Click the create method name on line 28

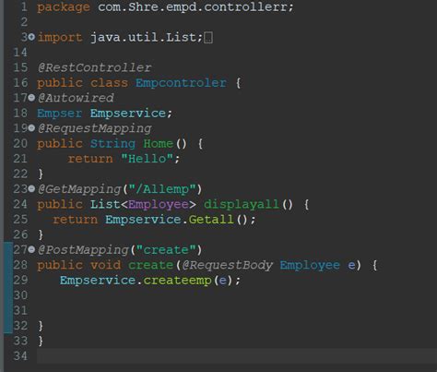click(x=151, y=265)
